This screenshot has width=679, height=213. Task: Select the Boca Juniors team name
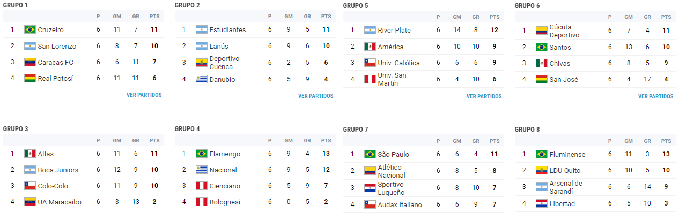[x=58, y=170]
